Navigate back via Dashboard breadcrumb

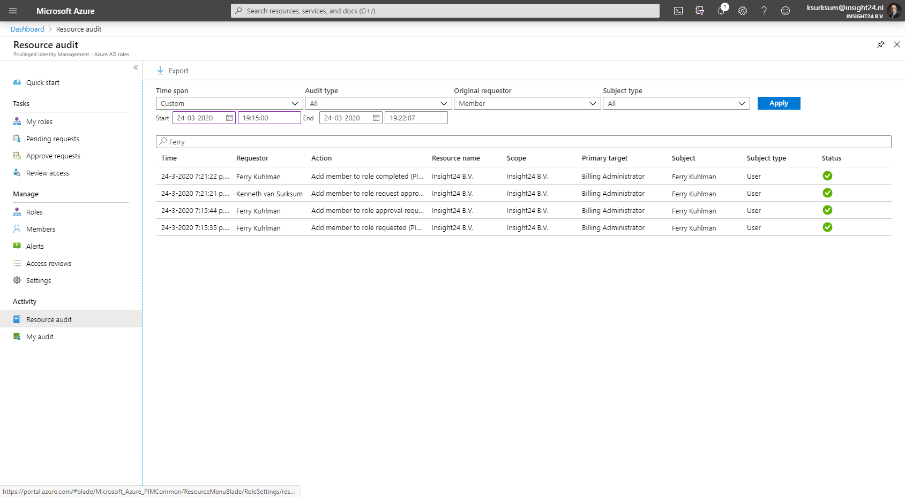[x=27, y=29]
